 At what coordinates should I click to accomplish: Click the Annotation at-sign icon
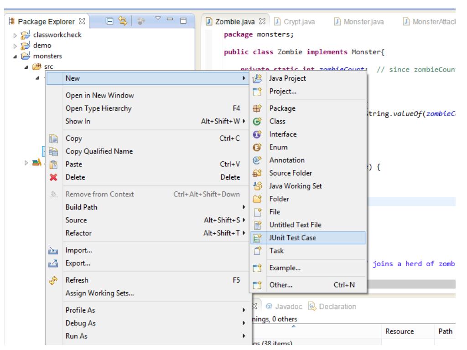257,160
